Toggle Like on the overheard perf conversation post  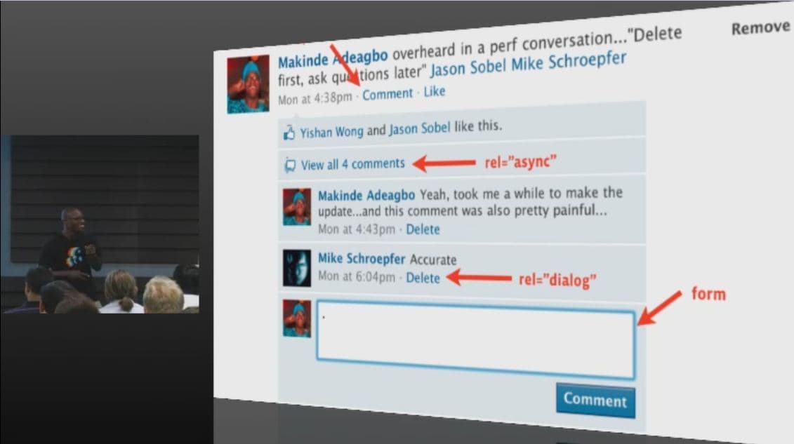pos(434,91)
